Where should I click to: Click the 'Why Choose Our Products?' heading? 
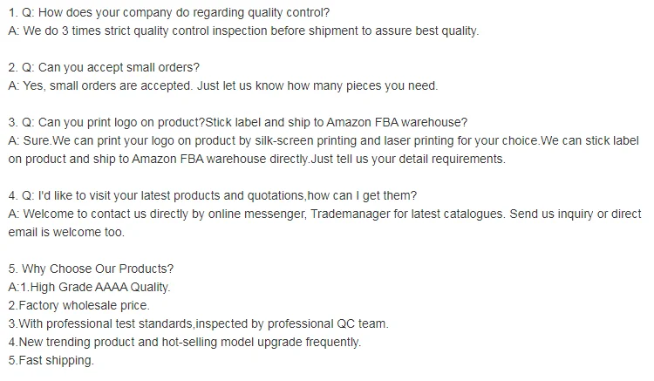91,269
